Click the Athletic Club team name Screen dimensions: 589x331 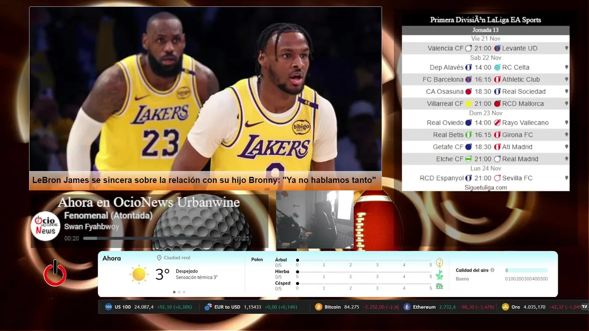[521, 80]
